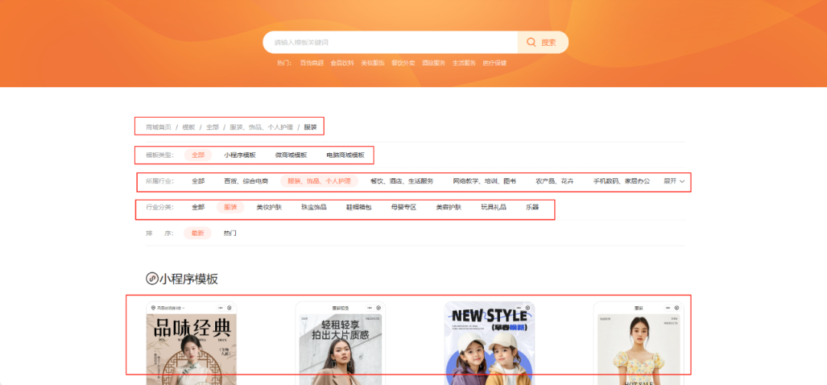827x385 pixels.
Task: Choose industry 网络教学、培训、图书
Action: 484,181
